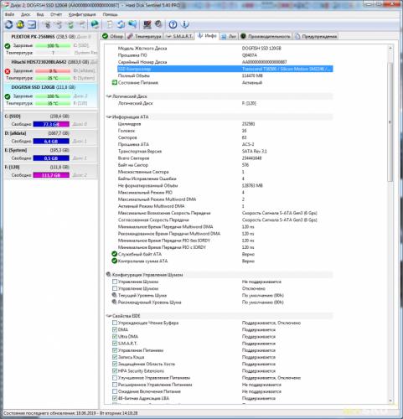This screenshot has height=419, width=403.
Task: Toggle the DMA checkbox
Action: click(115, 329)
